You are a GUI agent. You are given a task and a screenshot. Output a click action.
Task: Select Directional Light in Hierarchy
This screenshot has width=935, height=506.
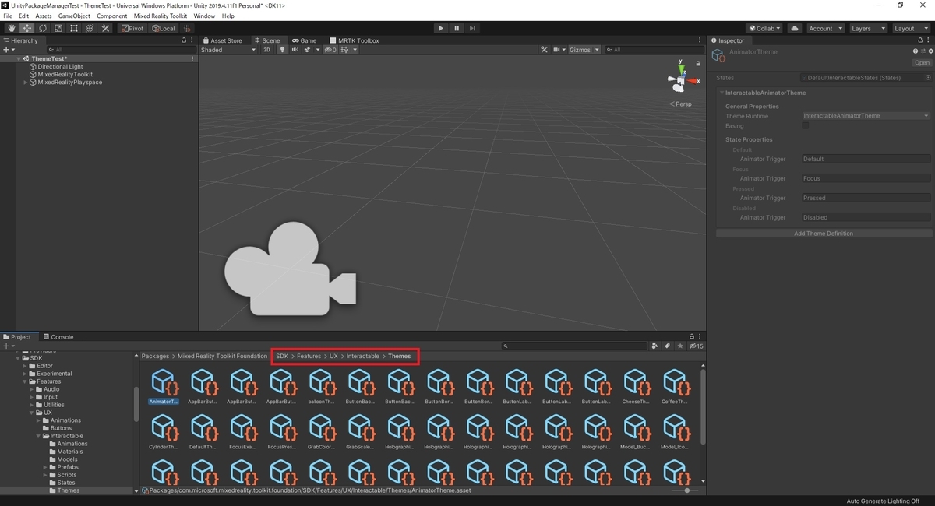click(60, 66)
